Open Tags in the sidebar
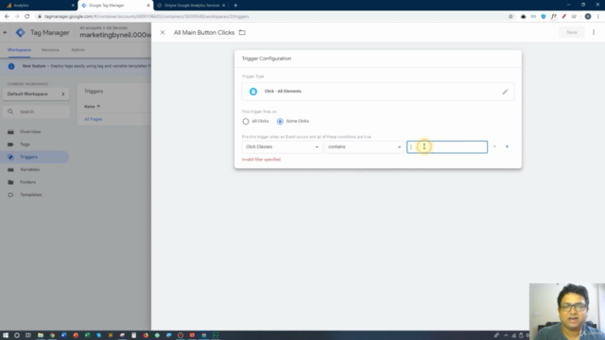 tap(25, 144)
